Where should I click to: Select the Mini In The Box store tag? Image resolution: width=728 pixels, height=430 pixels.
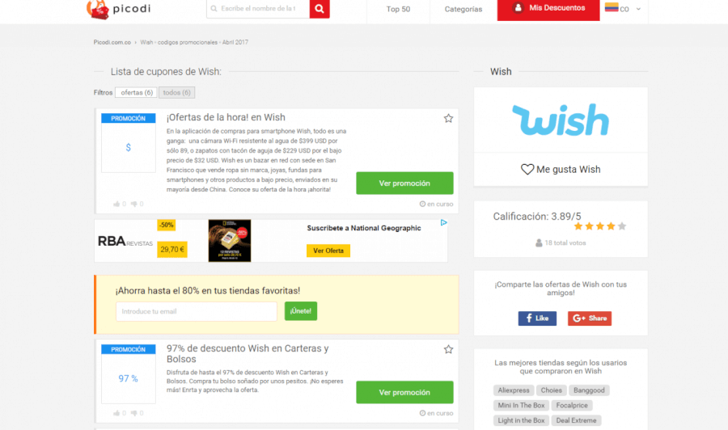[521, 406]
